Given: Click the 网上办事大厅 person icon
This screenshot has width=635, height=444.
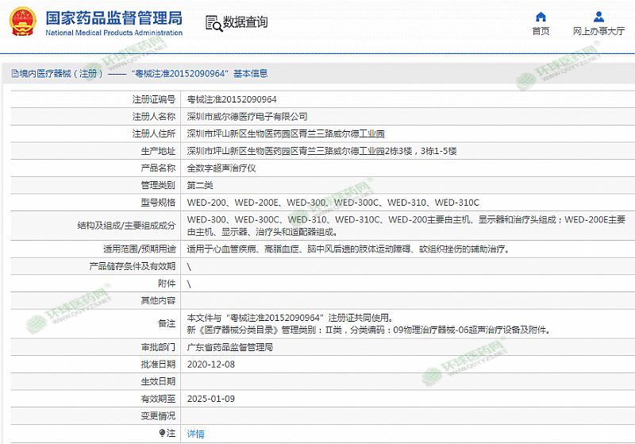Looking at the screenshot, I should click(x=598, y=17).
